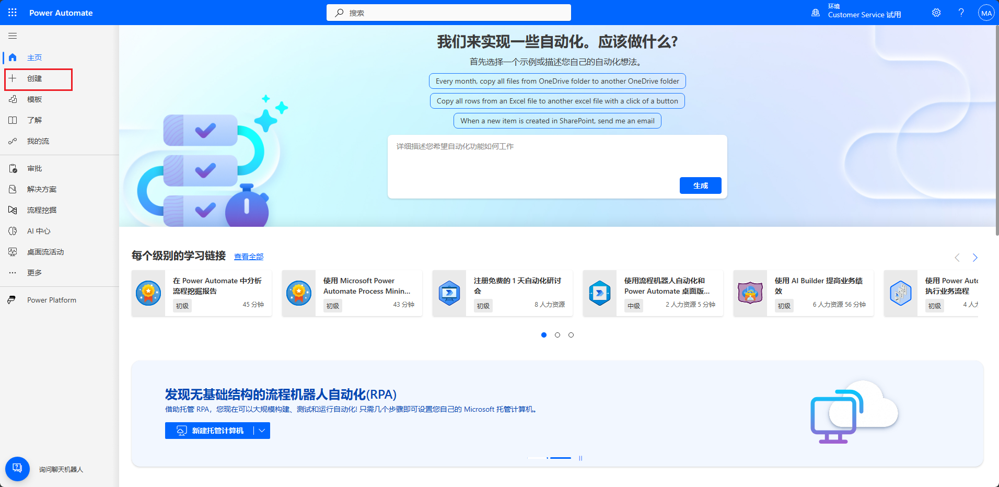Image resolution: width=999 pixels, height=487 pixels.
Task: Open the Customer Service 试用 environment picker
Action: [x=864, y=15]
